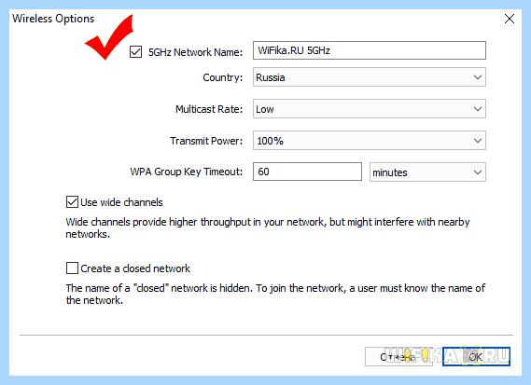Toggle the Use wide channels checkbox
Screen dimensions: 531x385
[x=72, y=202]
